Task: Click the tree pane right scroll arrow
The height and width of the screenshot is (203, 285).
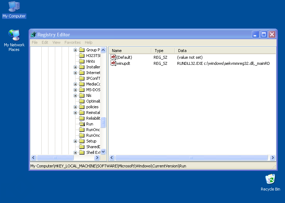Action: coord(97,157)
